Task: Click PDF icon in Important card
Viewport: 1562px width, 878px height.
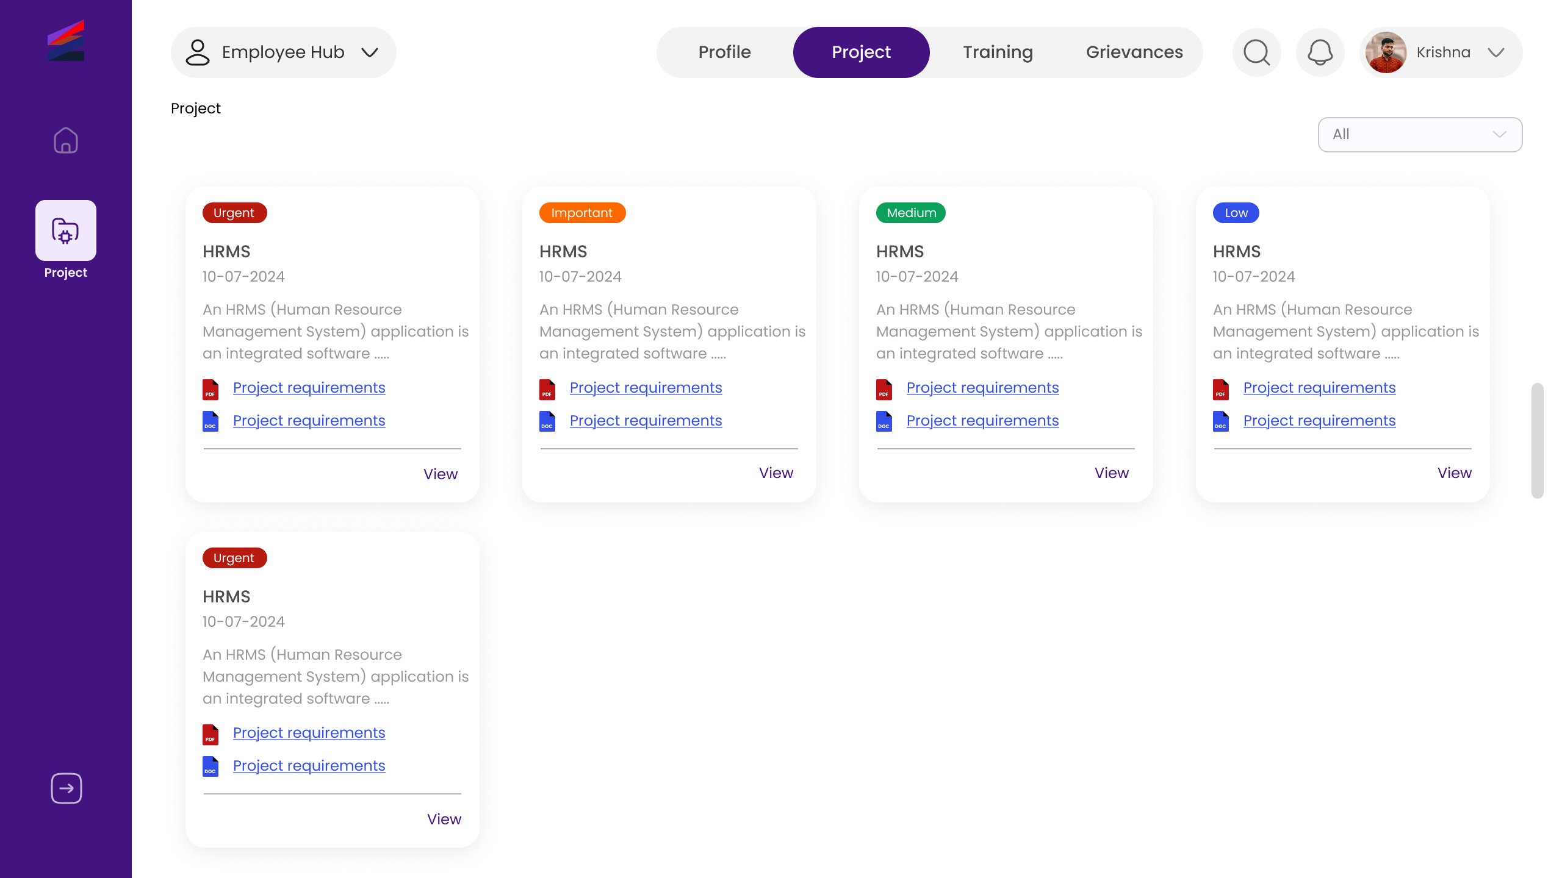Action: pos(547,389)
